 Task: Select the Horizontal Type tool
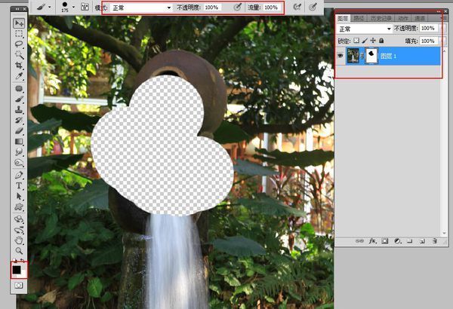coord(19,185)
